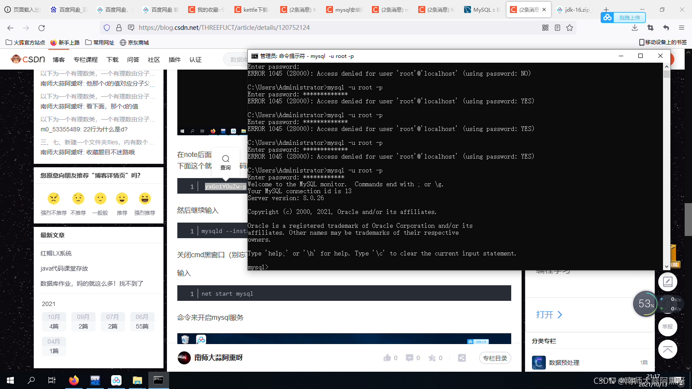This screenshot has width=692, height=389.
Task: Click the command prompt window icon
Action: [254, 56]
